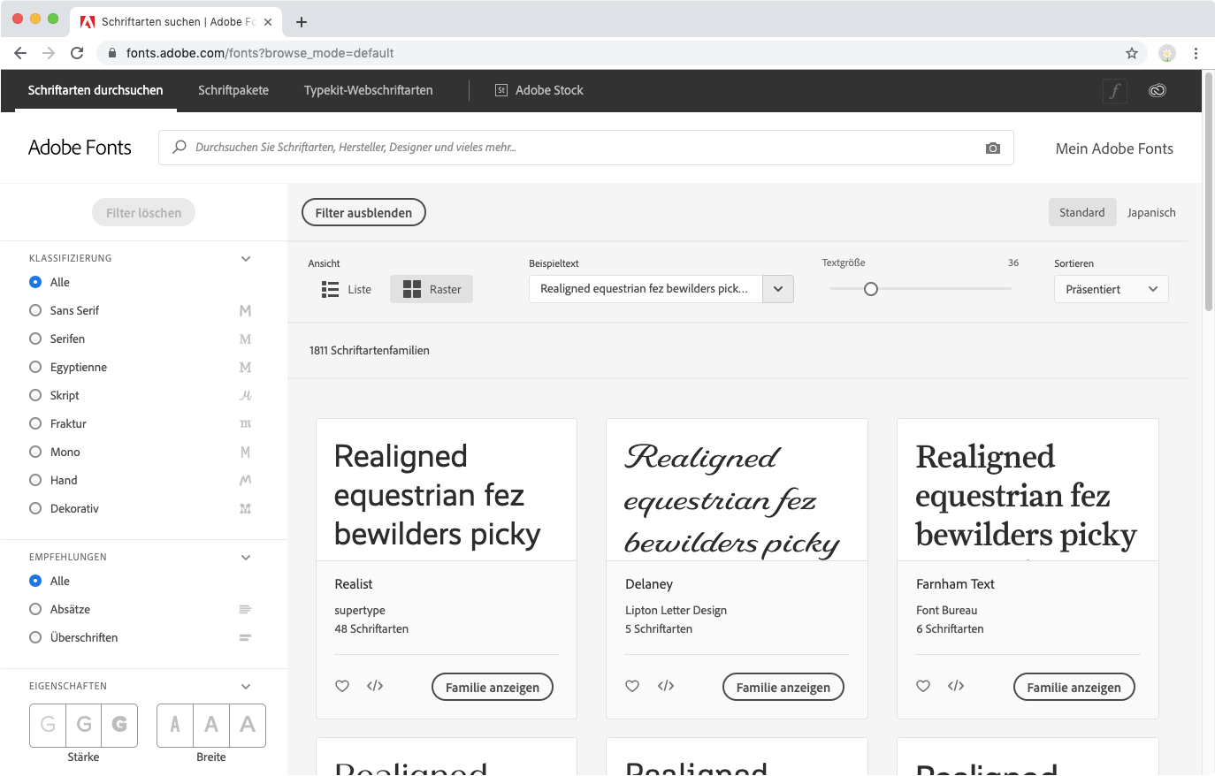Open the Creative Cloud icon in header

tap(1157, 90)
